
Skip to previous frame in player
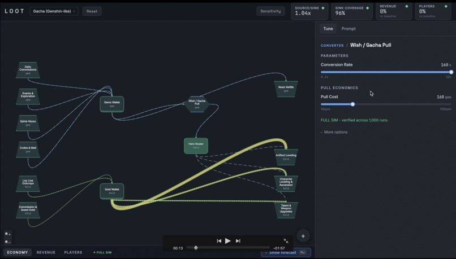coord(219,241)
